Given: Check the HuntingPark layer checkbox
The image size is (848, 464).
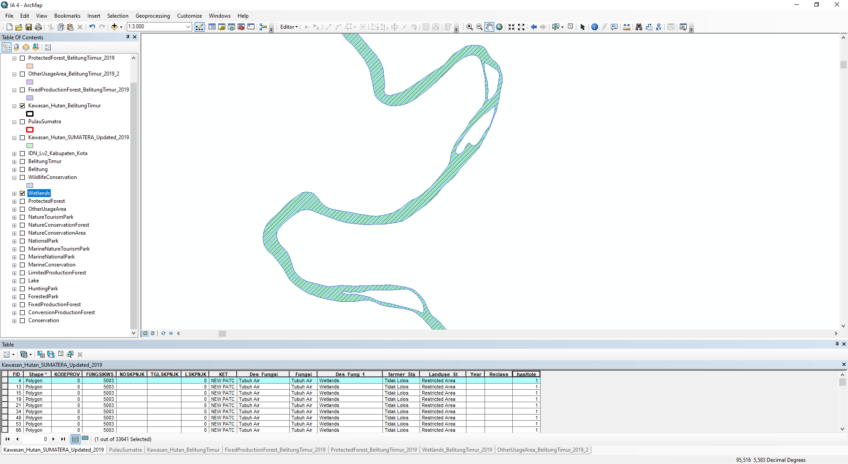Looking at the screenshot, I should tap(23, 289).
